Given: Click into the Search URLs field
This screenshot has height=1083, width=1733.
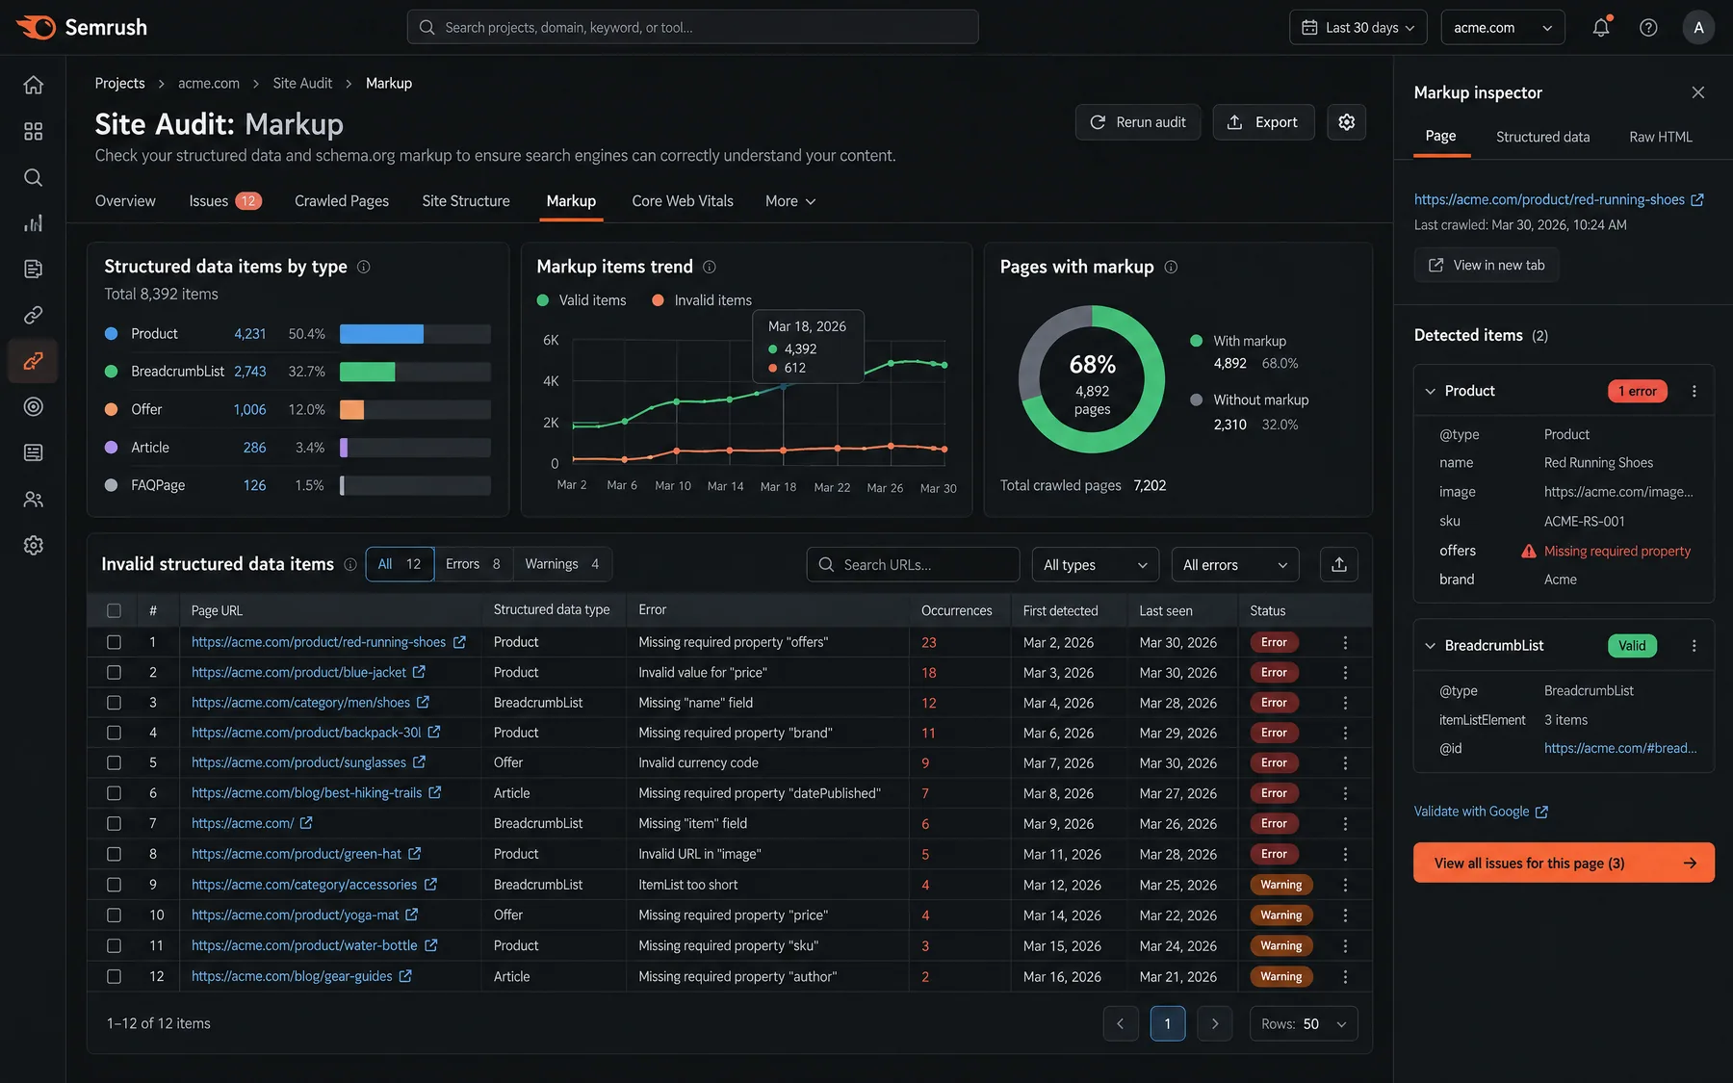Looking at the screenshot, I should tap(913, 565).
